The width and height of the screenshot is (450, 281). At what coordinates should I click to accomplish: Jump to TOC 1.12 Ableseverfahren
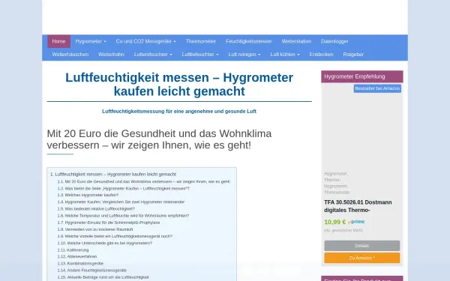point(77,256)
